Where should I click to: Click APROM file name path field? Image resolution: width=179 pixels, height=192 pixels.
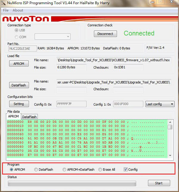point(114,60)
